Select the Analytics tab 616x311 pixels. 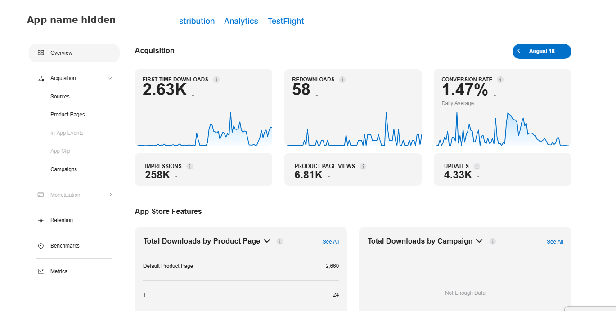(241, 21)
